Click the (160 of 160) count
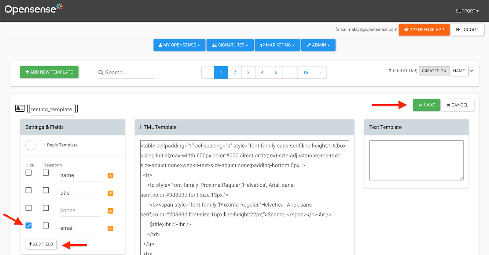The width and height of the screenshot is (489, 255). point(405,70)
